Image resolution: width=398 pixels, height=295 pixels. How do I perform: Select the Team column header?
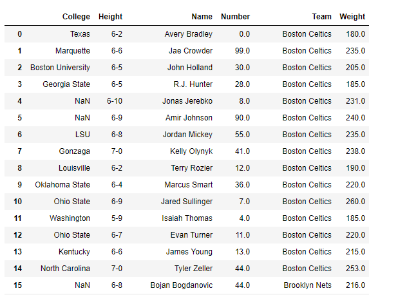[321, 17]
